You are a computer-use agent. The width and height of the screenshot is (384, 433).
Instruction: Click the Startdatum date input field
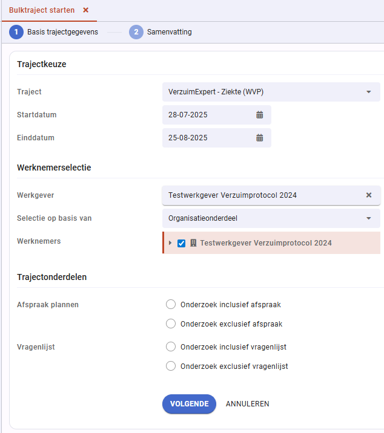point(217,115)
